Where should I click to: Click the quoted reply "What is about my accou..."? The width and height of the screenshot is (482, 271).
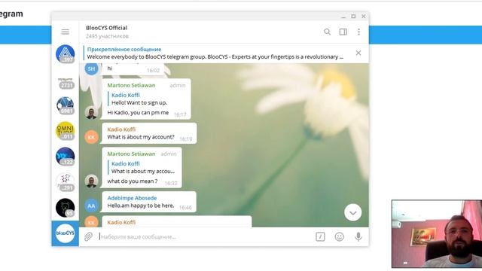[143, 171]
